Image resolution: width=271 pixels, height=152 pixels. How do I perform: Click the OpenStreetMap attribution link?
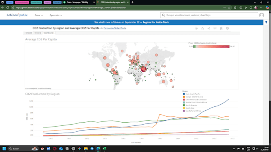click(45, 89)
